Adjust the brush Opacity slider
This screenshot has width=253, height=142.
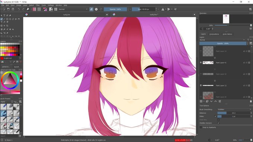pos(115,9)
